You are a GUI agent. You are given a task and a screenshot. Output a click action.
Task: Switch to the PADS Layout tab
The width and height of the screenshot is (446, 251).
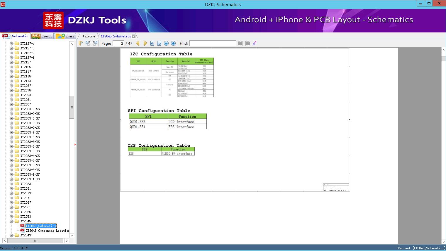click(x=42, y=36)
